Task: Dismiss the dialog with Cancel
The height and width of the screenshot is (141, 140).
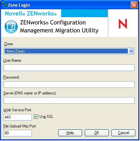Action: [123, 133]
